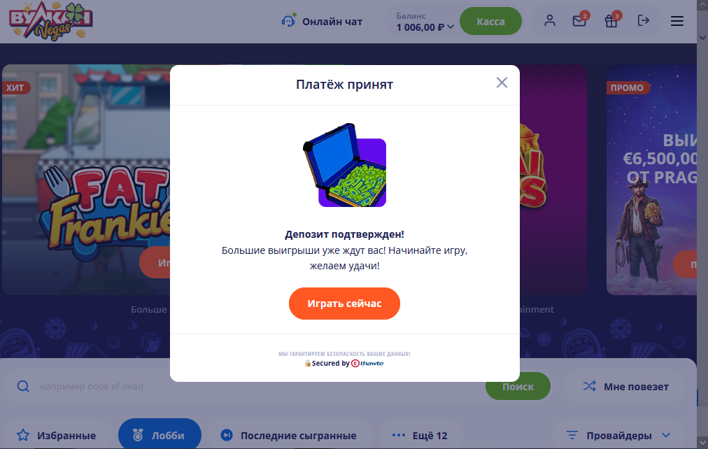Open the Избранные tab
This screenshot has height=449, width=708.
pos(57,436)
